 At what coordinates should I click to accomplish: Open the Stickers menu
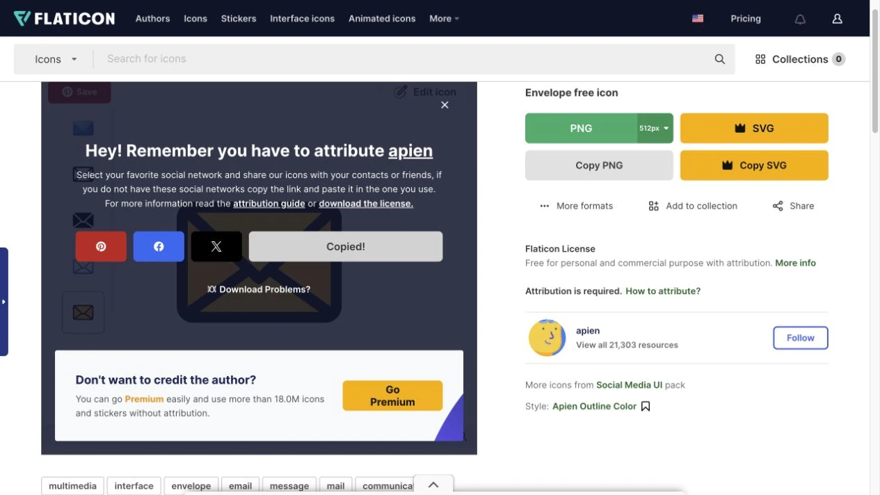[x=239, y=19]
